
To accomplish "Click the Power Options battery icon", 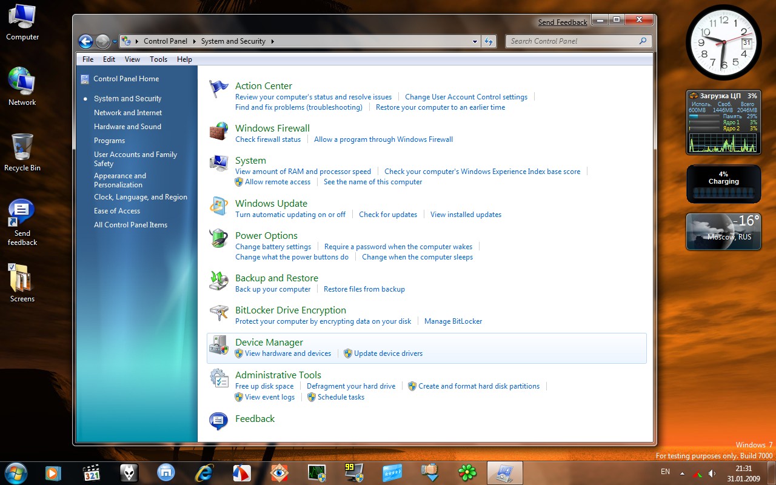I will coord(218,238).
